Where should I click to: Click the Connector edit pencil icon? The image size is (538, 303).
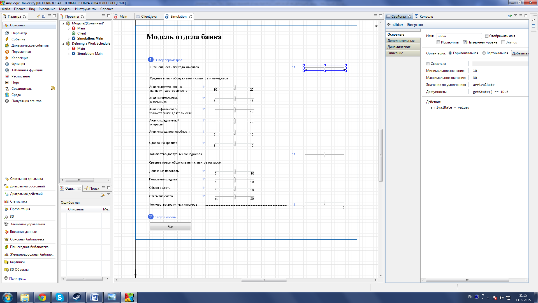coord(52,88)
